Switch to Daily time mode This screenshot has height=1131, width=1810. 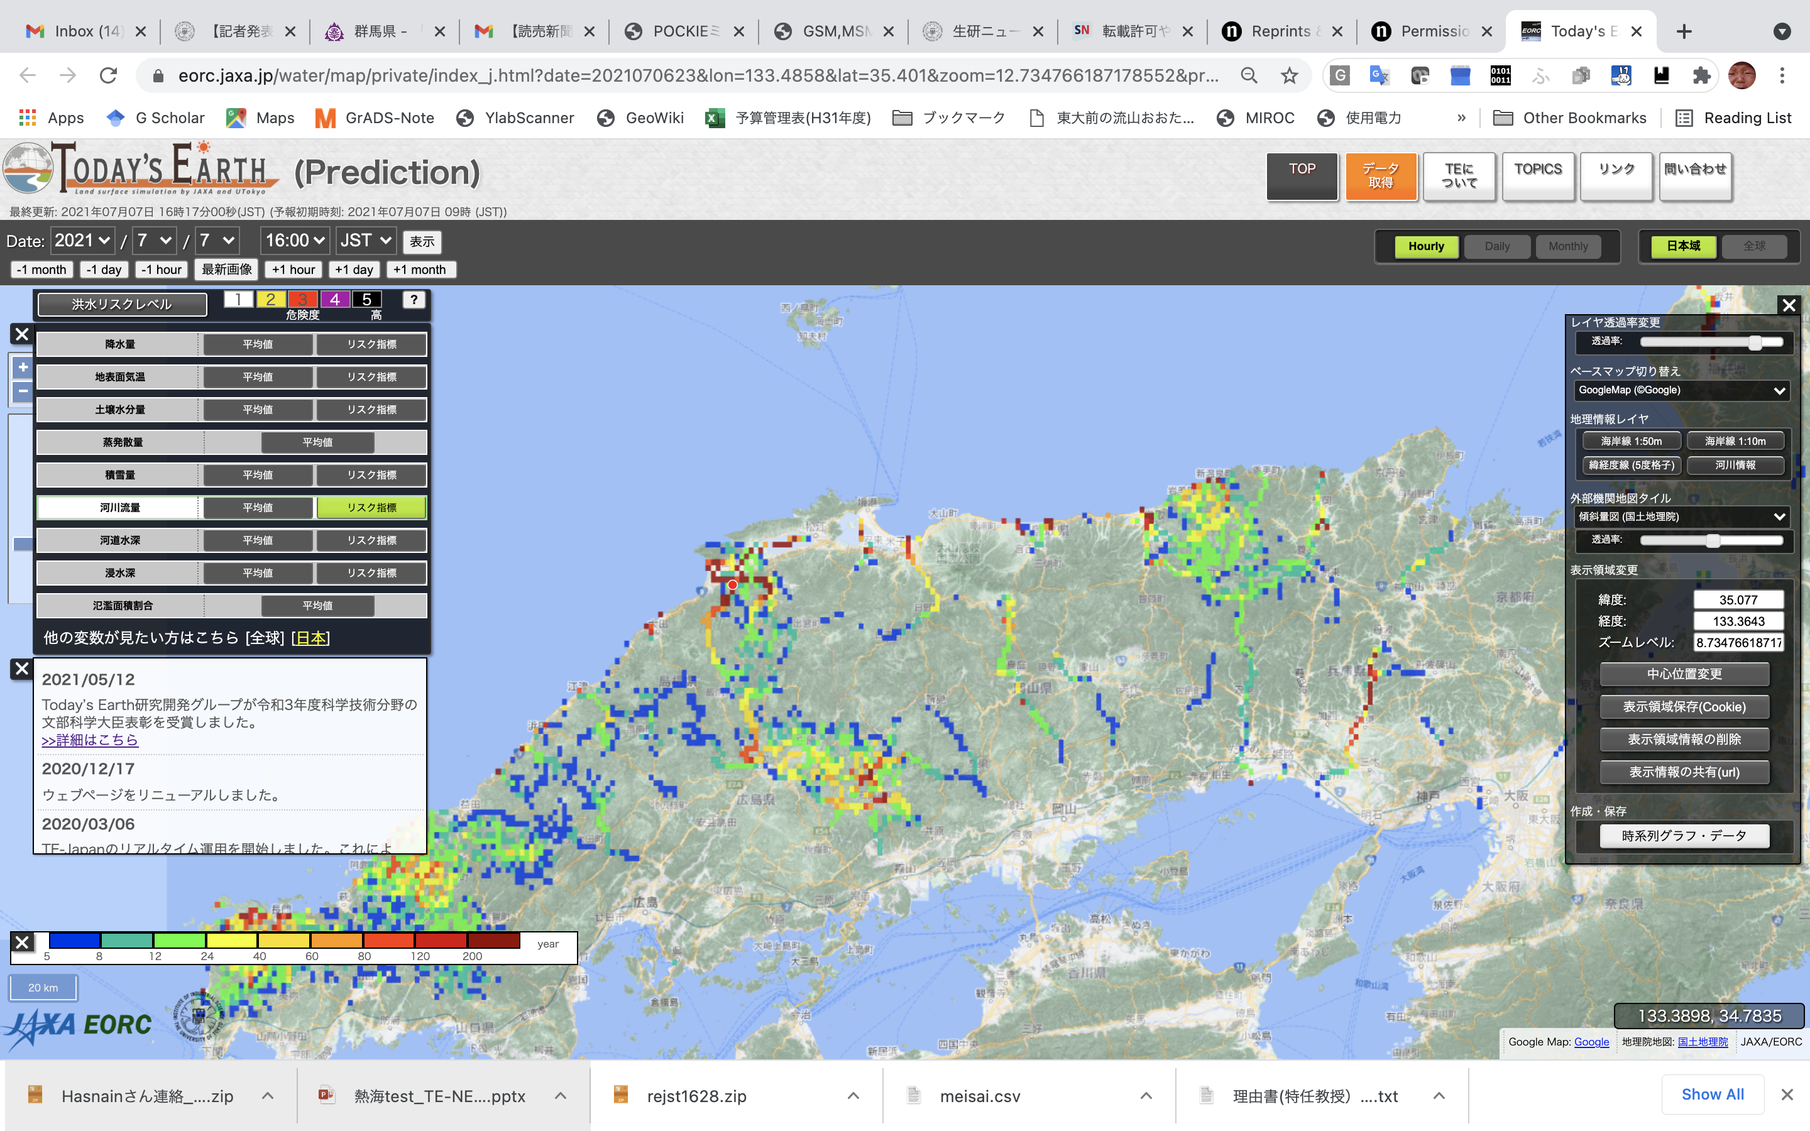click(x=1496, y=246)
